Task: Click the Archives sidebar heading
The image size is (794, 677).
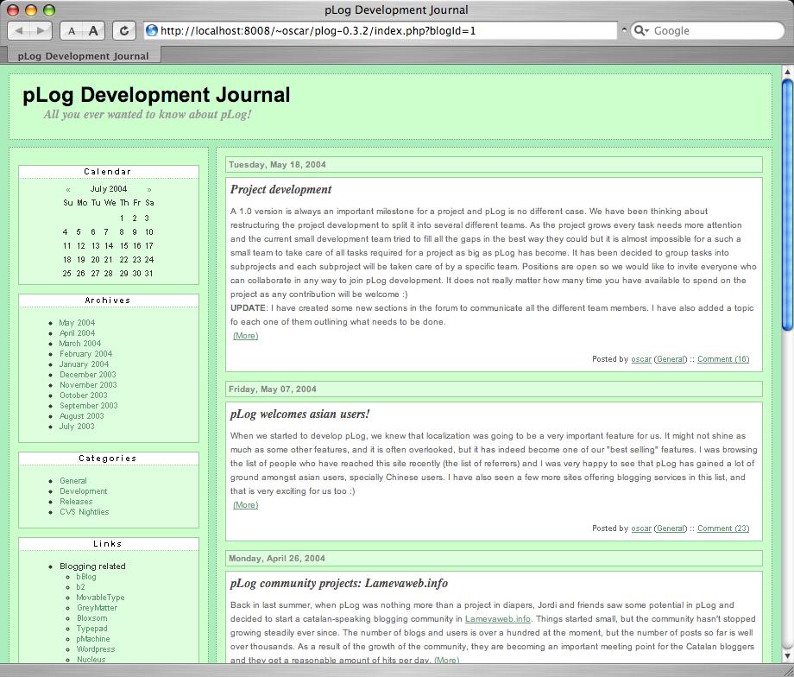Action: [108, 301]
